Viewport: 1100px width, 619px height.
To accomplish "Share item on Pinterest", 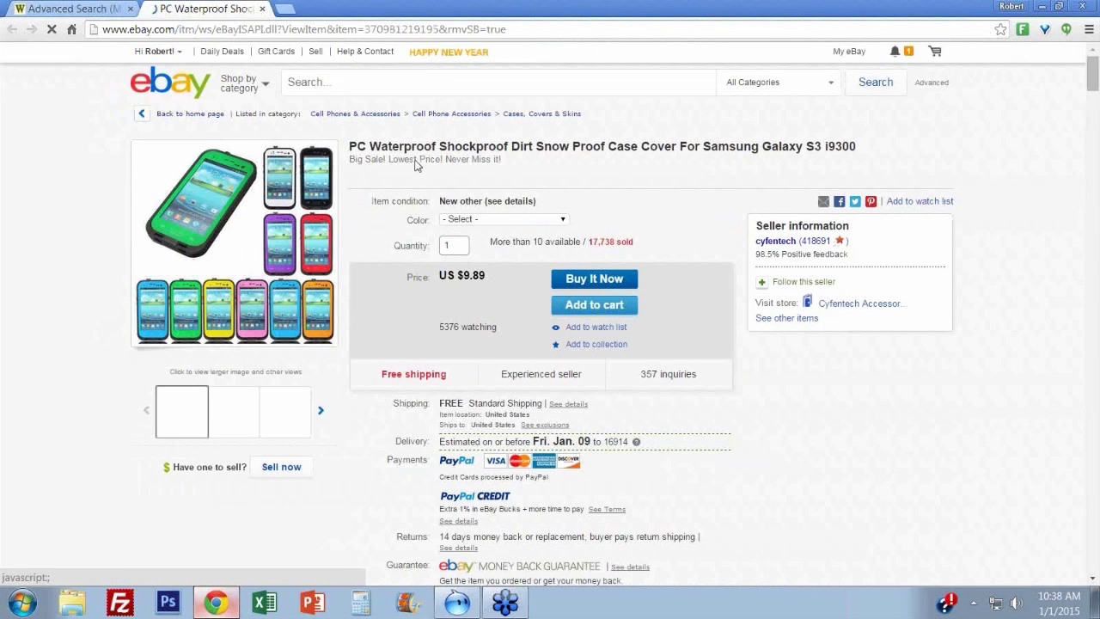I will point(871,201).
